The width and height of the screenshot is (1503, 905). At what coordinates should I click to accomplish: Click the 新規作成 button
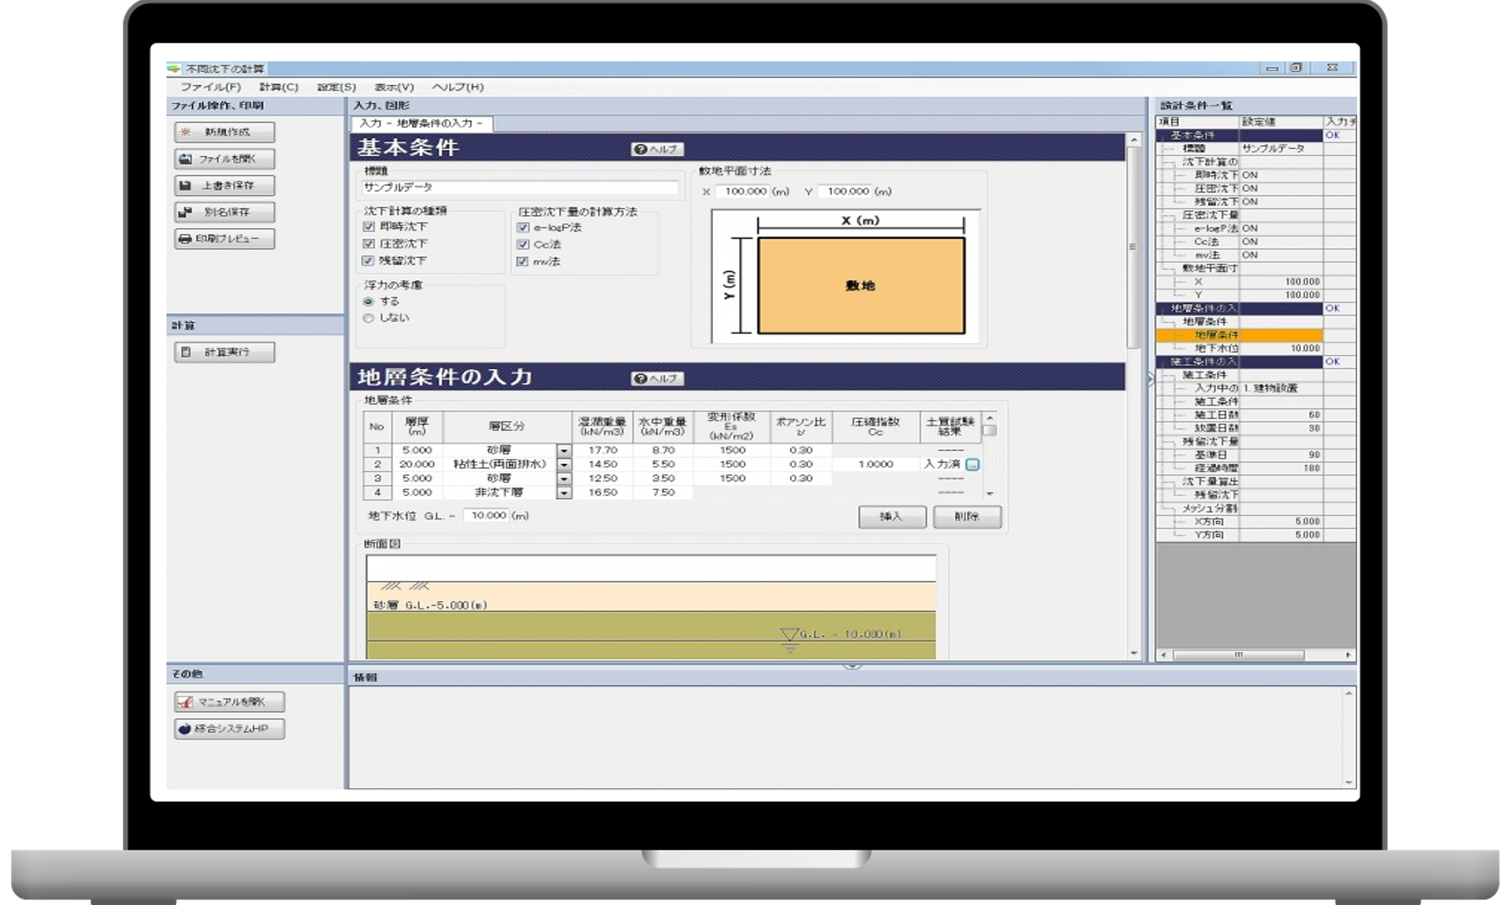[x=224, y=132]
